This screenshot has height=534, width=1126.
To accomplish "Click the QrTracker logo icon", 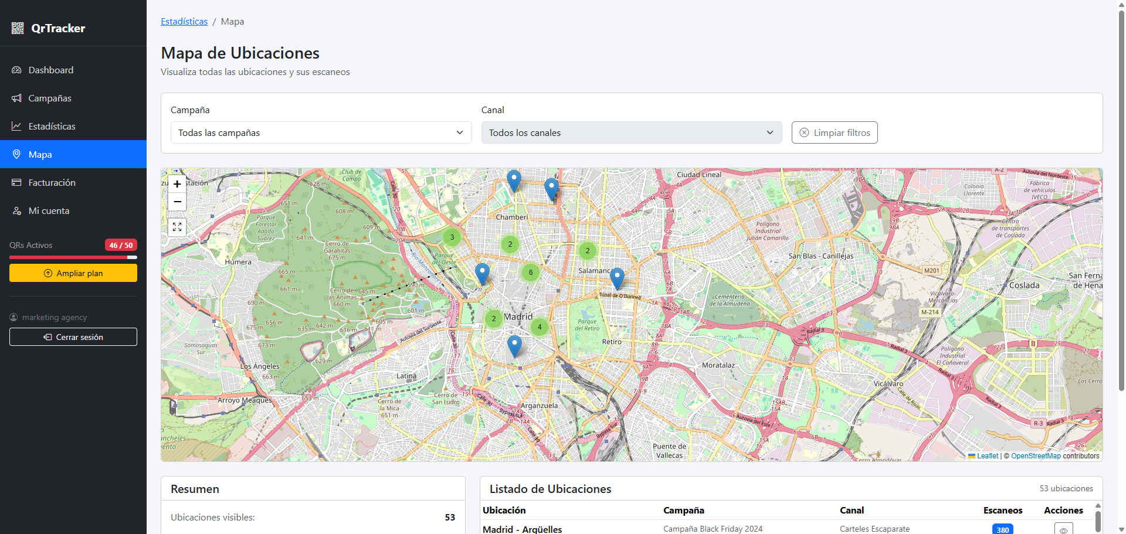I will coord(17,27).
